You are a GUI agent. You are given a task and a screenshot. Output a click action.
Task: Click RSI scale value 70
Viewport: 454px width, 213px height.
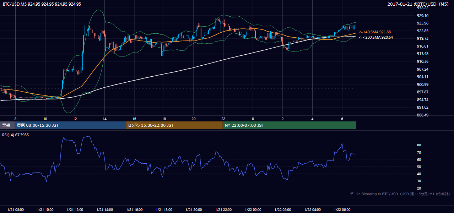419,152
